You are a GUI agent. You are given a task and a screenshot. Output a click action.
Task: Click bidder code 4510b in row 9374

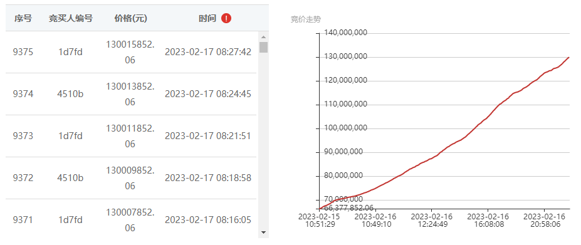[70, 94]
